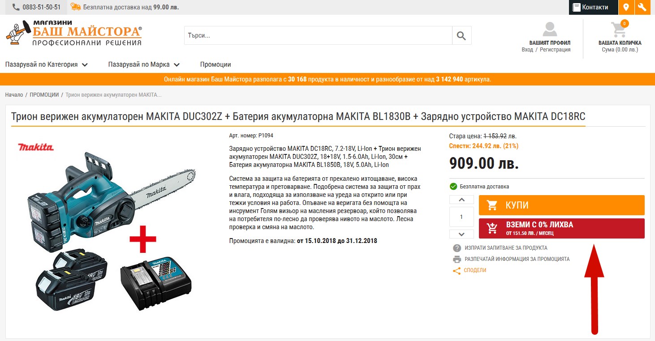Open the Промоции menu item
The height and width of the screenshot is (341, 655).
coord(215,64)
